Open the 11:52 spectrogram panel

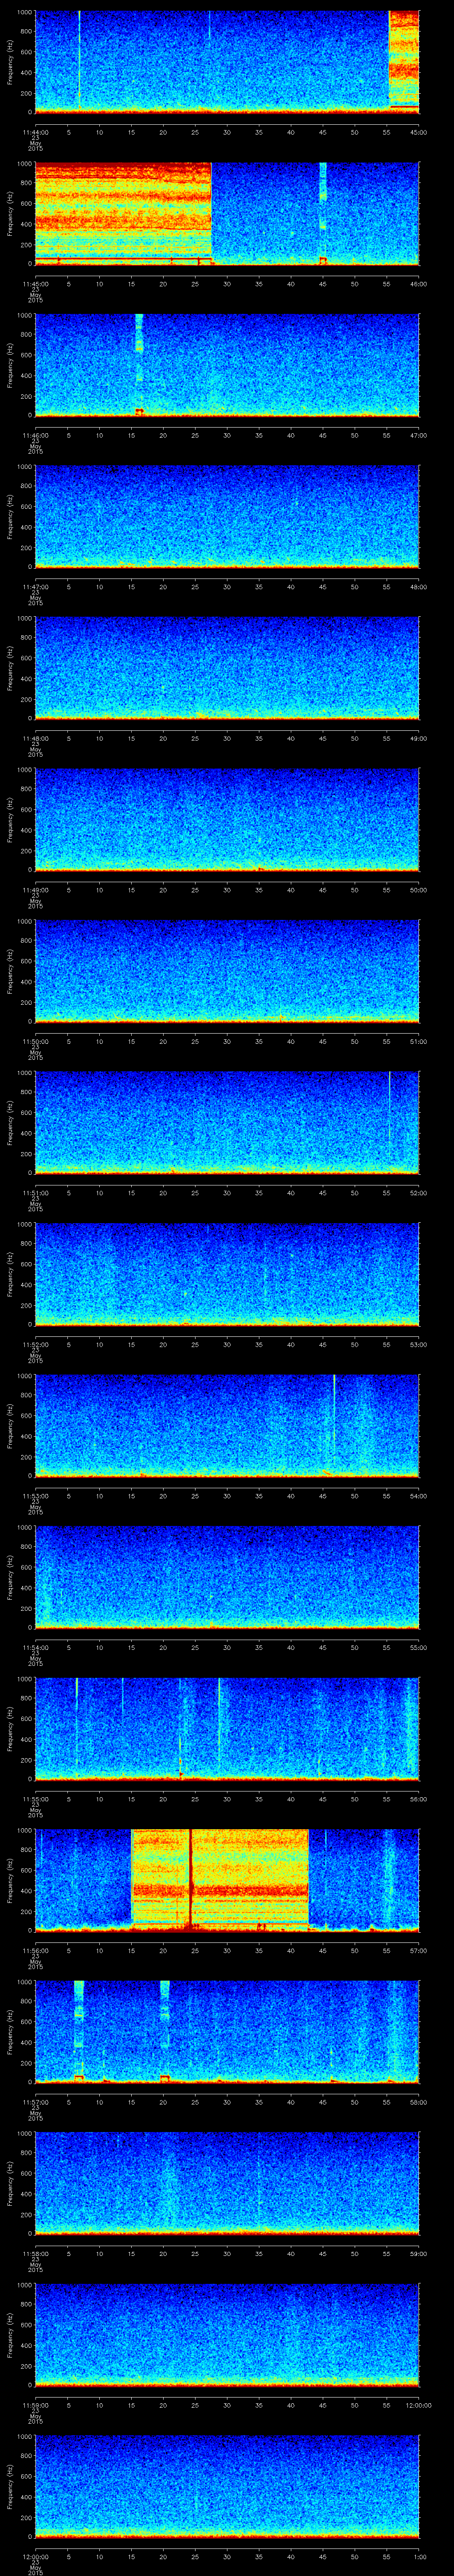227,1273
